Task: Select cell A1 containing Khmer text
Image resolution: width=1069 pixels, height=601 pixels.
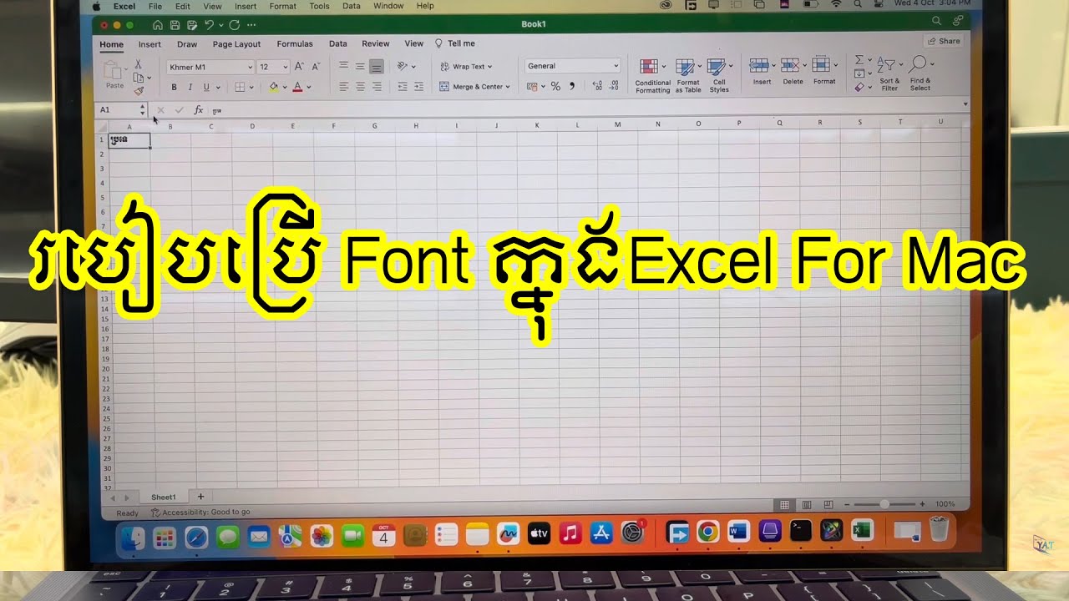Action: (x=129, y=140)
